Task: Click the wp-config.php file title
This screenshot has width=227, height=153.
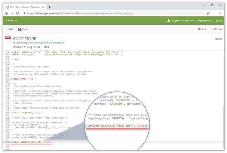Action: 24,38
